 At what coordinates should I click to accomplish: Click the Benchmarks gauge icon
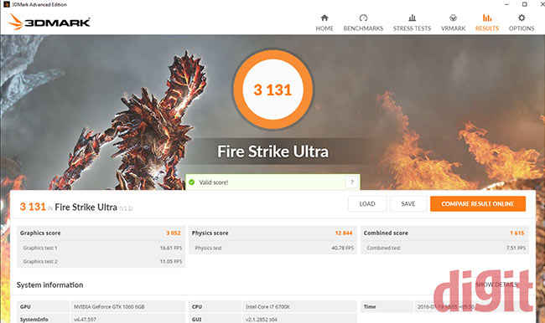(363, 18)
